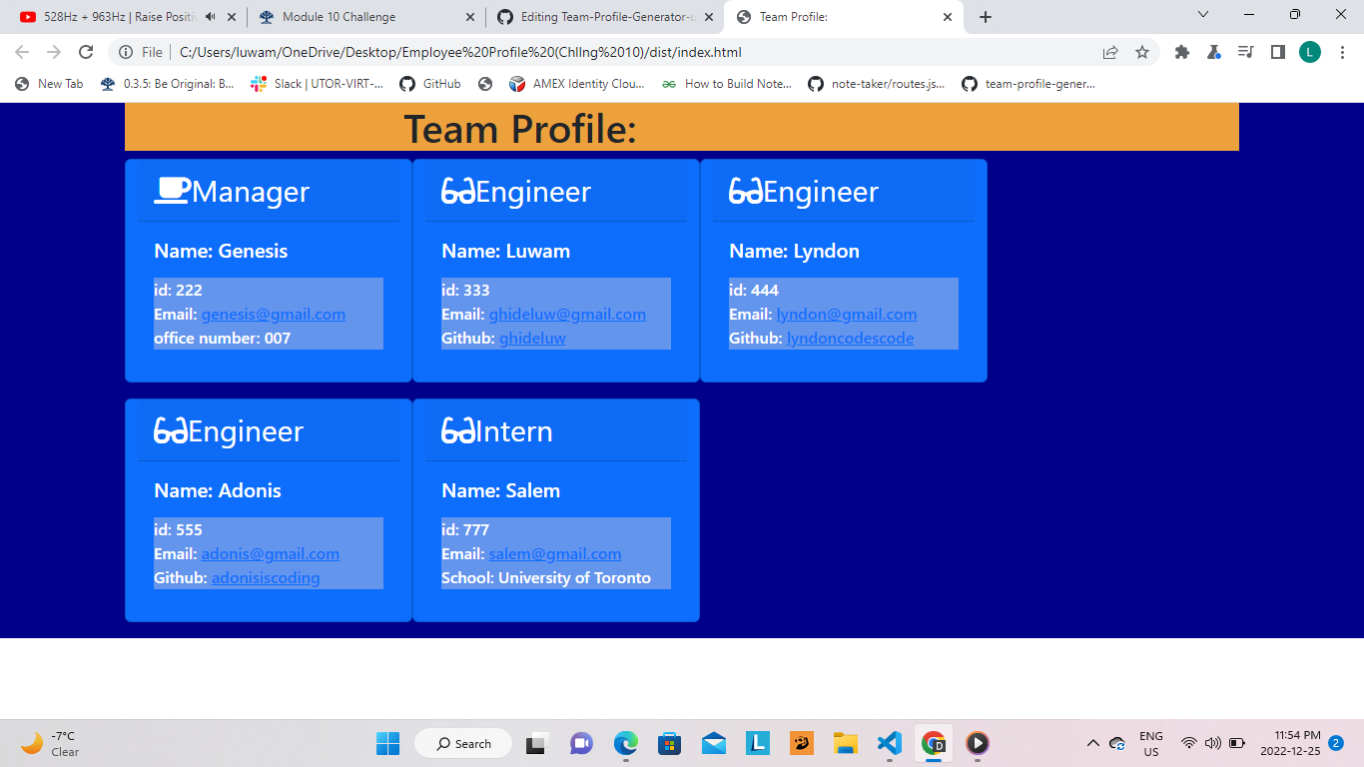Click the Windows Search box in the taskbar
The width and height of the screenshot is (1364, 767).
tap(462, 743)
